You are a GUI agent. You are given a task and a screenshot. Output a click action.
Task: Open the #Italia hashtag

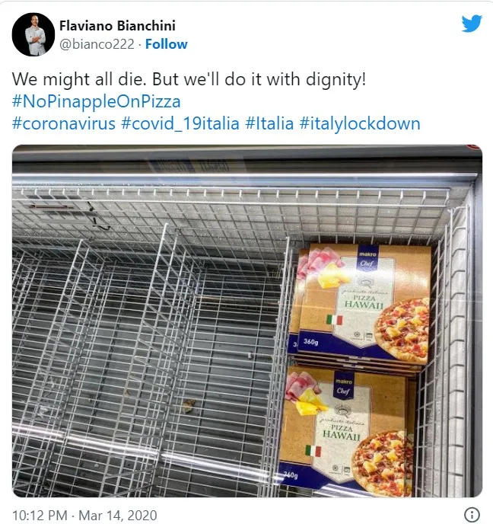269,123
